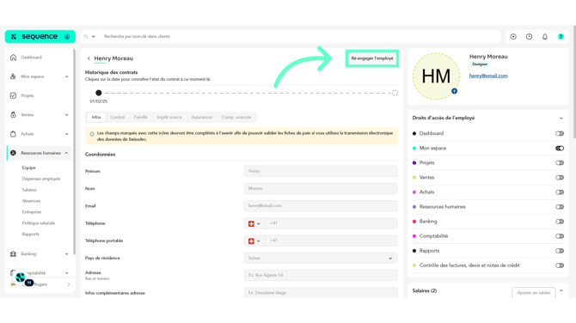Image resolution: width=576 pixels, height=323 pixels.
Task: Click the 01/02/25 contract timeline marker
Action: click(x=99, y=93)
